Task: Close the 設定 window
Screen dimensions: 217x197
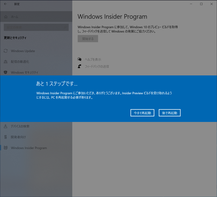Action: pos(212,4)
